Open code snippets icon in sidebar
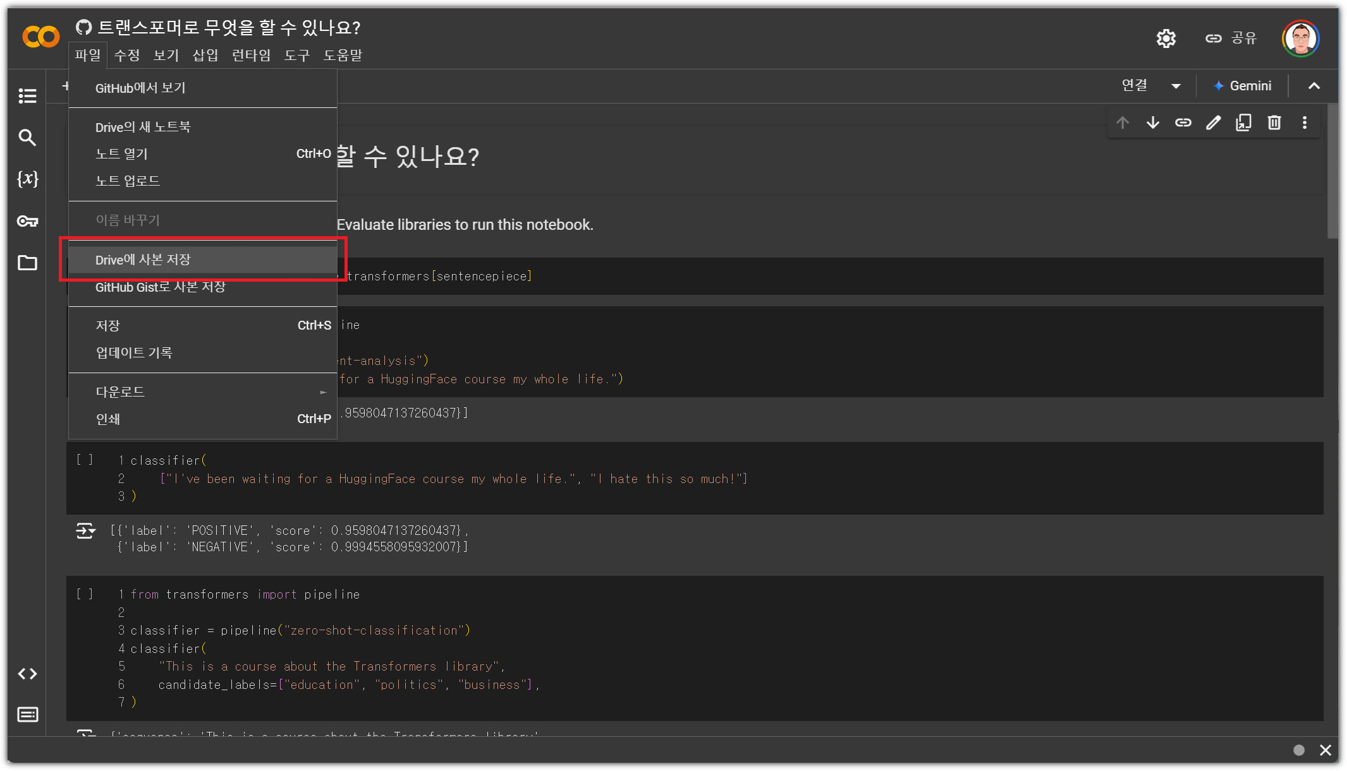This screenshot has height=771, width=1347. (27, 674)
